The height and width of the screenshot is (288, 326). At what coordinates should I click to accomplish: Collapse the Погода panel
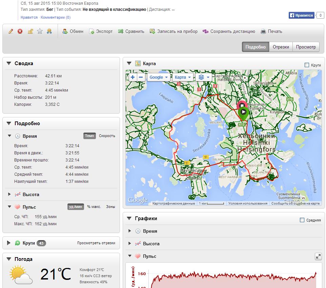pyautogui.click(x=9, y=259)
